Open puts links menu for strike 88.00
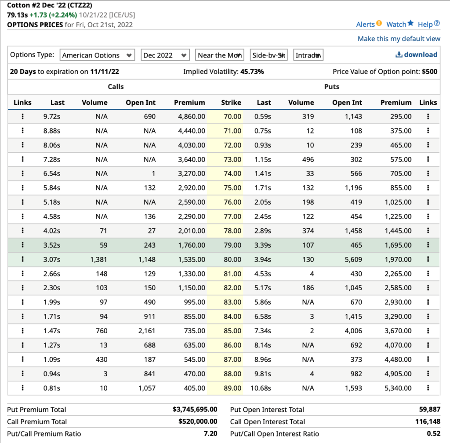 tap(428, 374)
